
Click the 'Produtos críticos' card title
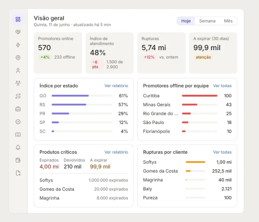click(x=58, y=152)
